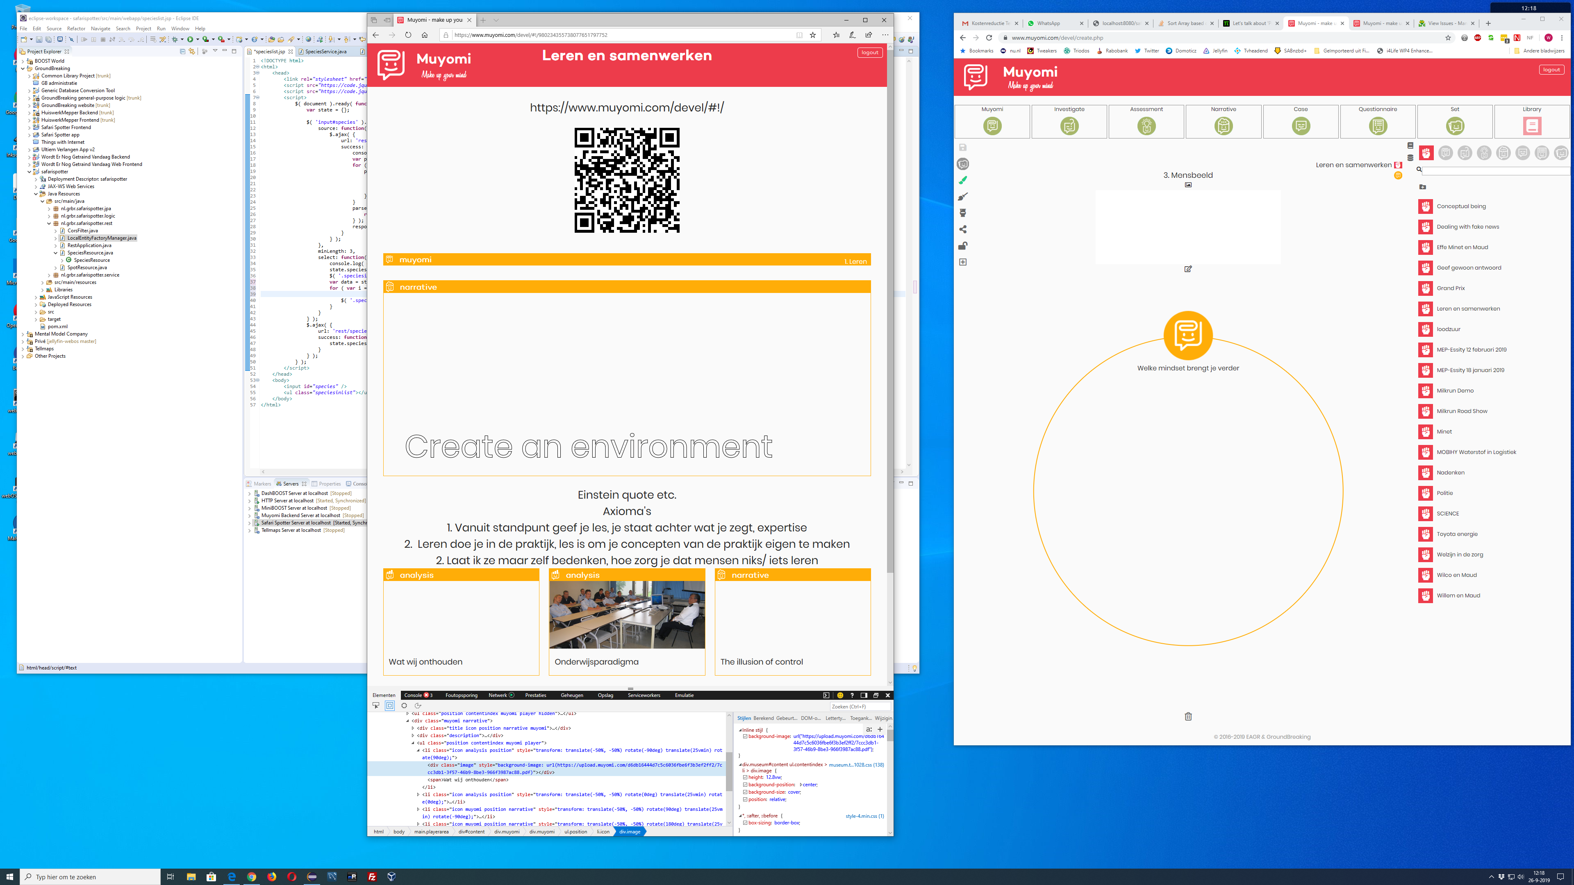The image size is (1574, 885).
Task: Click the edit pencil icon under Mensbeeld
Action: pos(1188,269)
